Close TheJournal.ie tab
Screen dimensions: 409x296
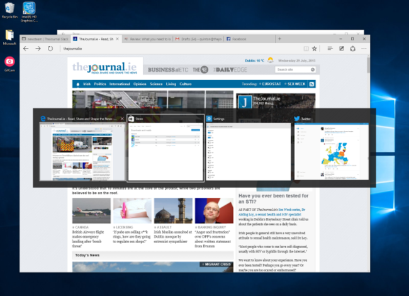[118, 39]
